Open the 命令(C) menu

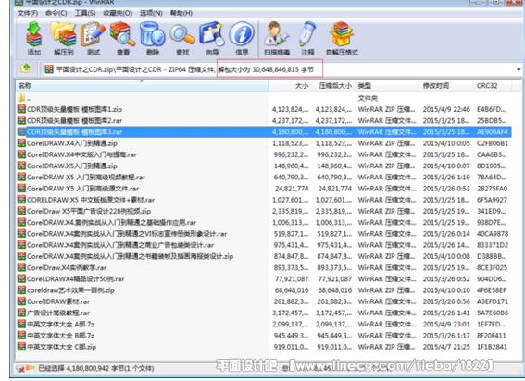pyautogui.click(x=56, y=13)
